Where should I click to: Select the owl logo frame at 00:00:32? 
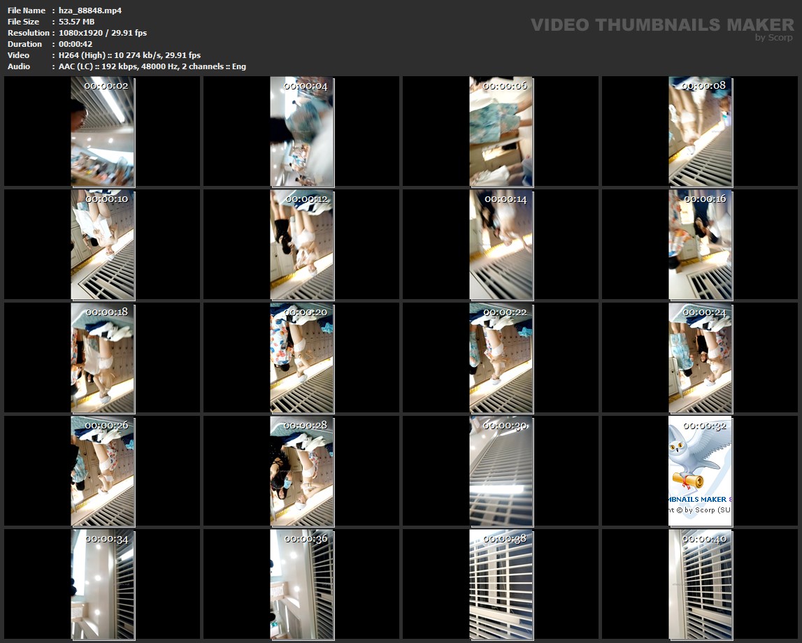pos(700,471)
